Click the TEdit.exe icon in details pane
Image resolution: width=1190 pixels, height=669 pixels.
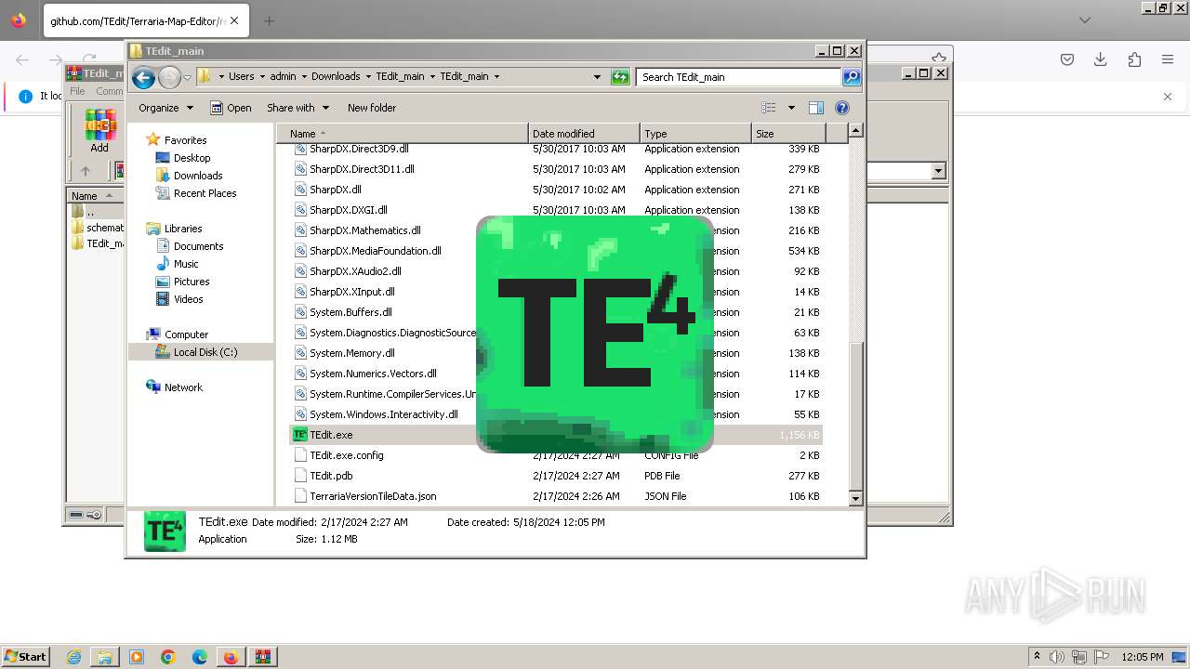pos(165,531)
